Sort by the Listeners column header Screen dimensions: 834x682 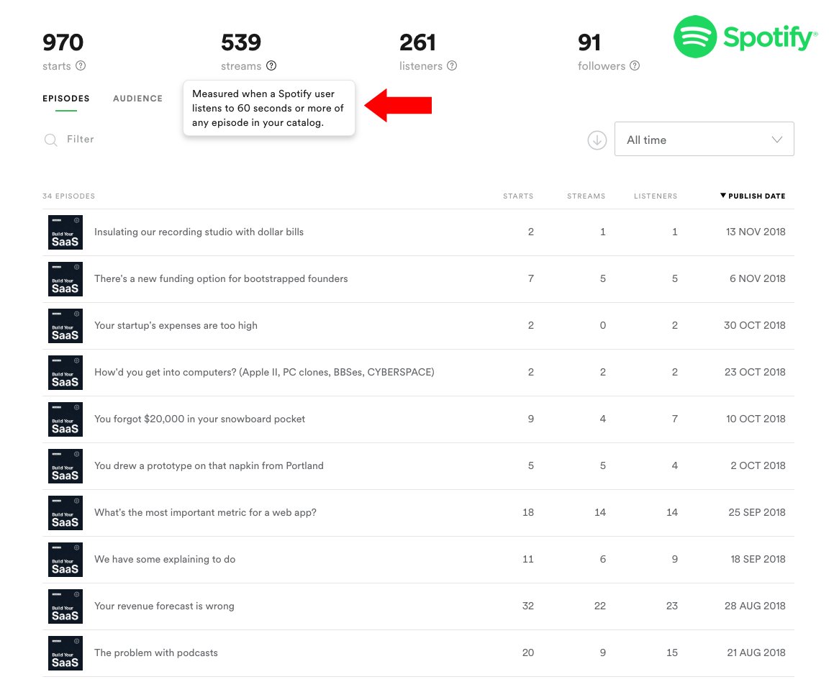(x=655, y=196)
